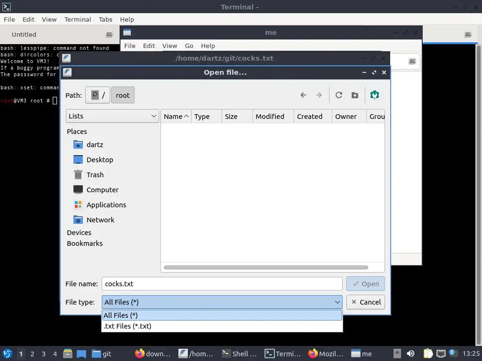Image resolution: width=482 pixels, height=361 pixels.
Task: Click horizontal scrollbar of file list
Action: [x=266, y=267]
